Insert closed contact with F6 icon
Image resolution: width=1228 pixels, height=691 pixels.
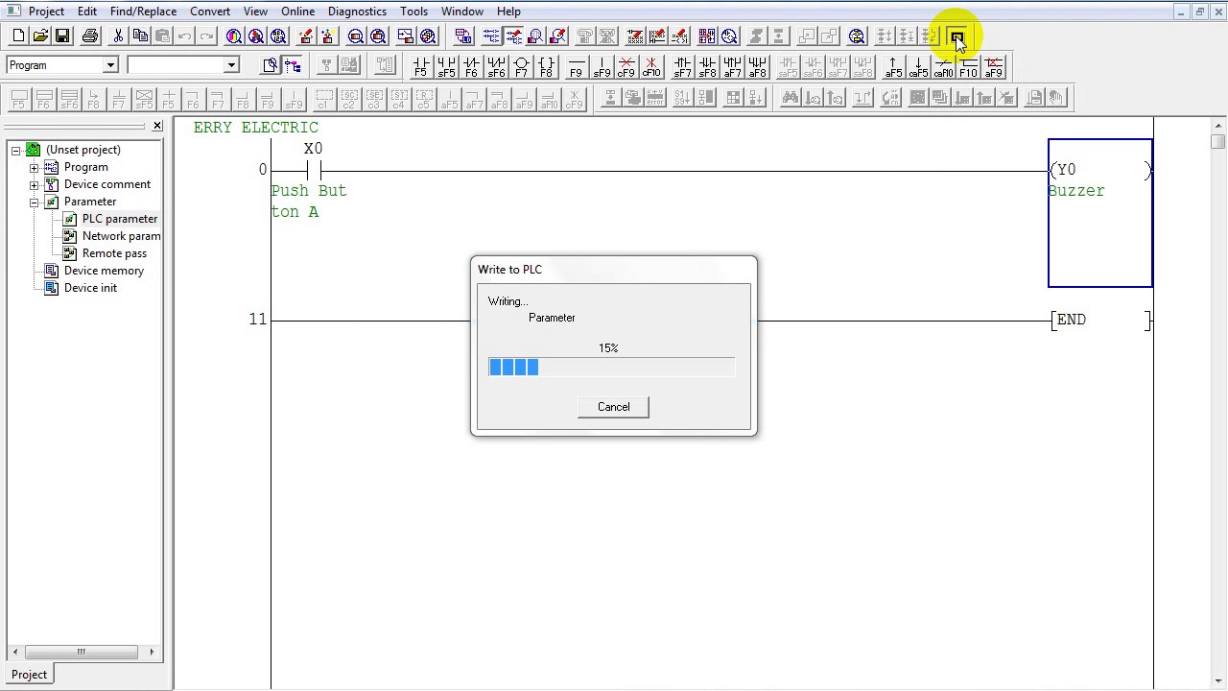click(471, 66)
